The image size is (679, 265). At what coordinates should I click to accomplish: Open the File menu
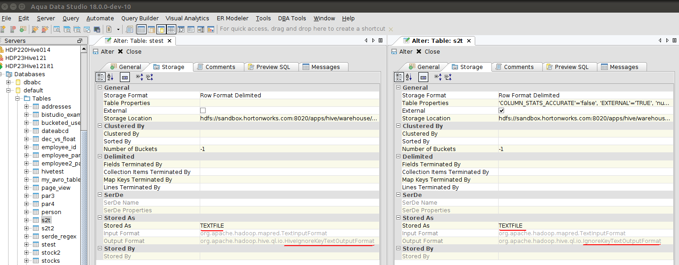coord(6,18)
